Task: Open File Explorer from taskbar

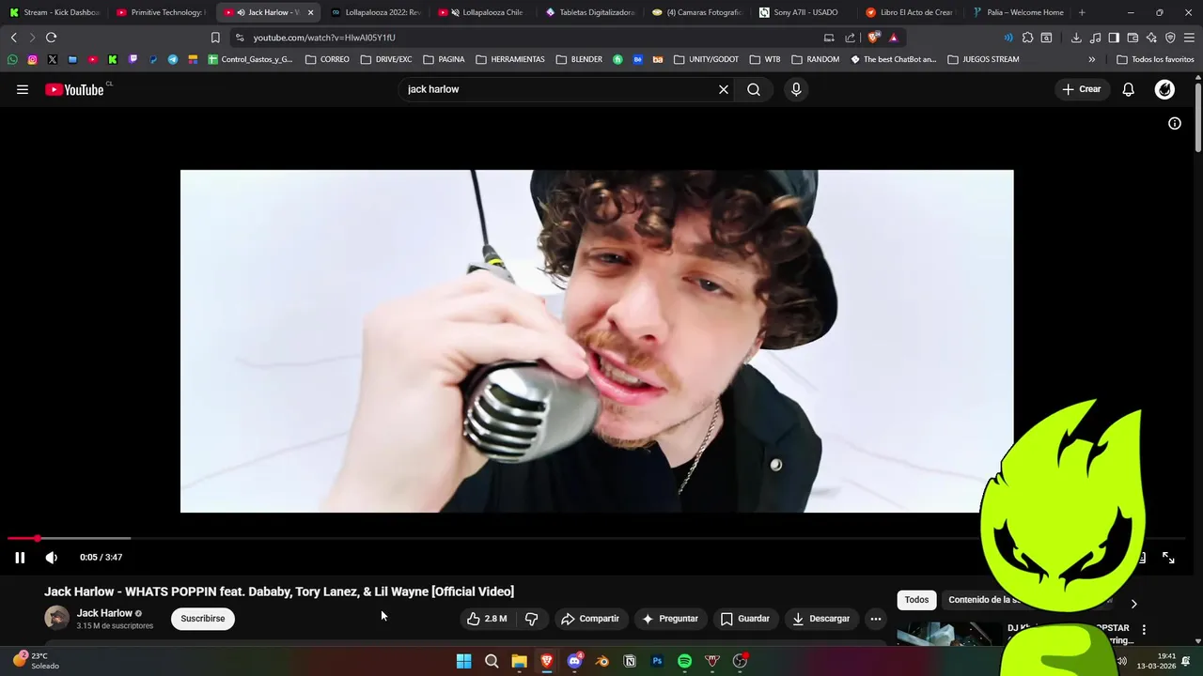Action: click(519, 661)
